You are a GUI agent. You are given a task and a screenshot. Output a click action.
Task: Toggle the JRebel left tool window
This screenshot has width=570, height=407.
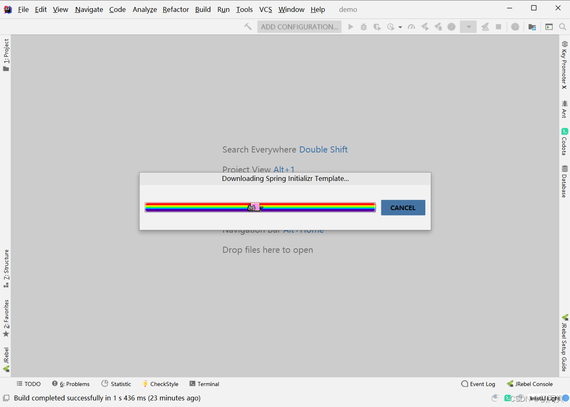(x=6, y=360)
